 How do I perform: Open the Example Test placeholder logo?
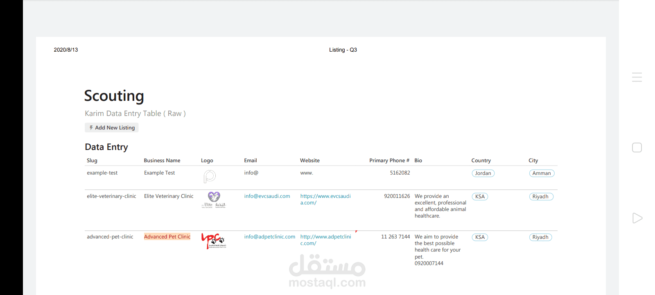[210, 177]
